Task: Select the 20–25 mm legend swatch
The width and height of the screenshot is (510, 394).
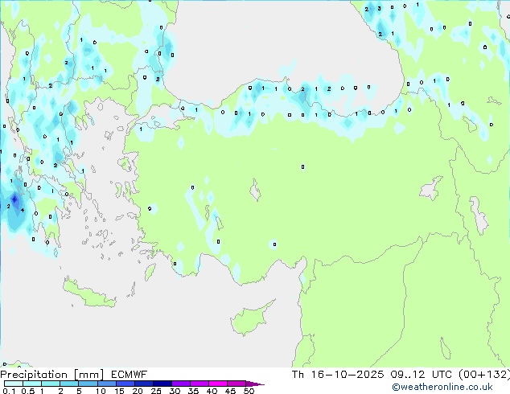Action: pos(144,384)
